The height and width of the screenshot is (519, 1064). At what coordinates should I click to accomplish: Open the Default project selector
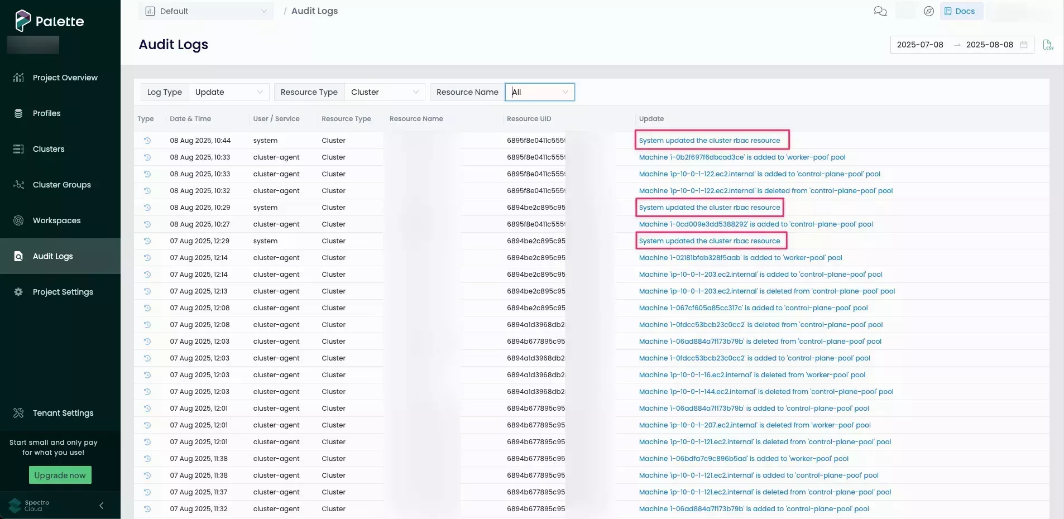pos(206,11)
